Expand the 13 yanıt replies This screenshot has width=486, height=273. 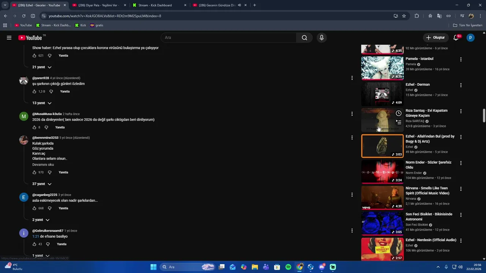pos(42,103)
